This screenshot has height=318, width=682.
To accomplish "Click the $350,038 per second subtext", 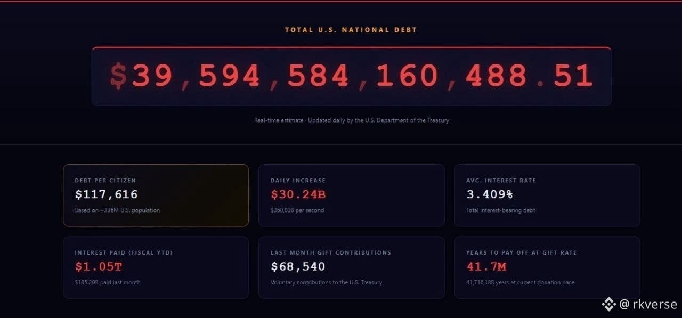I will pos(297,210).
